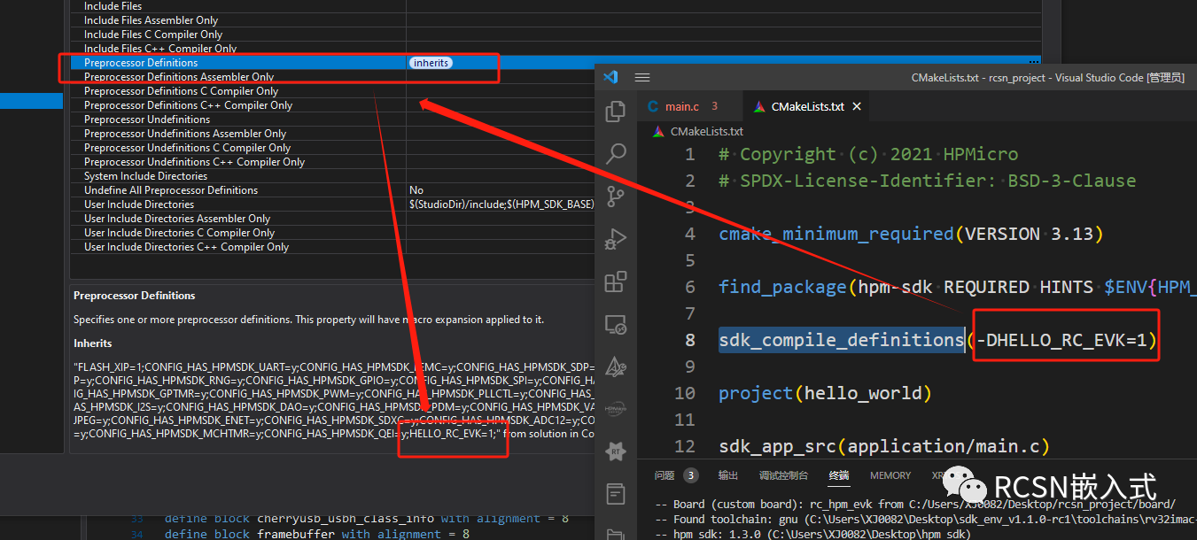The image size is (1197, 540).
Task: Select User Include Directories Assembler Only row
Action: 331,219
